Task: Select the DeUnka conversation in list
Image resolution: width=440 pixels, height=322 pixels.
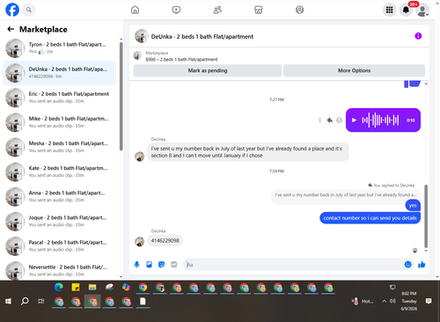Action: 60,73
